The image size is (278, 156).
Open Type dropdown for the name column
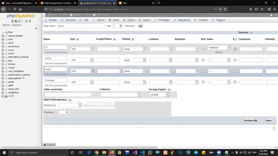coord(82,60)
